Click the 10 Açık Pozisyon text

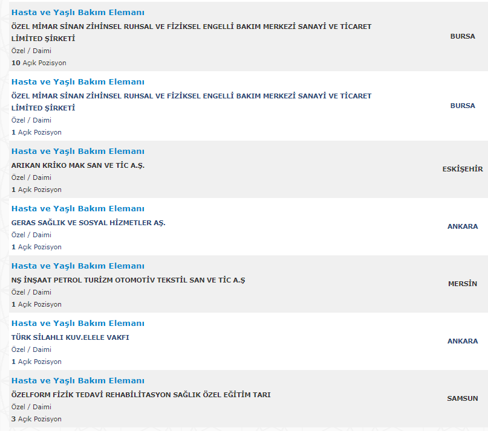(39, 63)
